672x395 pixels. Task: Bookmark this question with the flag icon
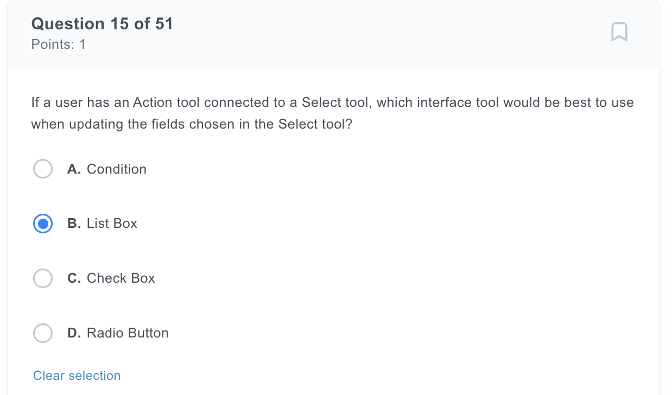[619, 32]
